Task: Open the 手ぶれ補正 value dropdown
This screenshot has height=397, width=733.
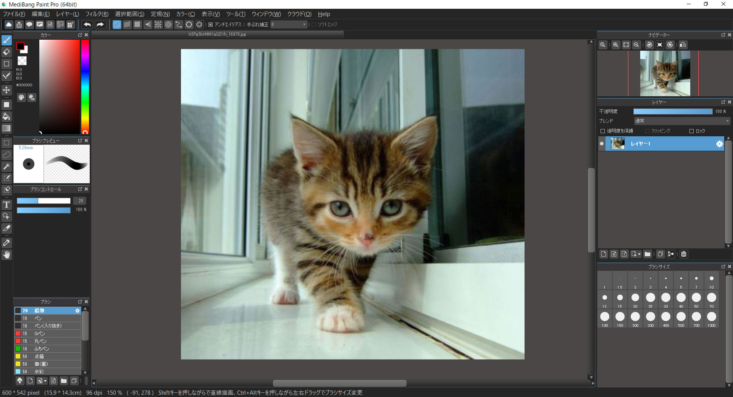Action: tap(289, 24)
